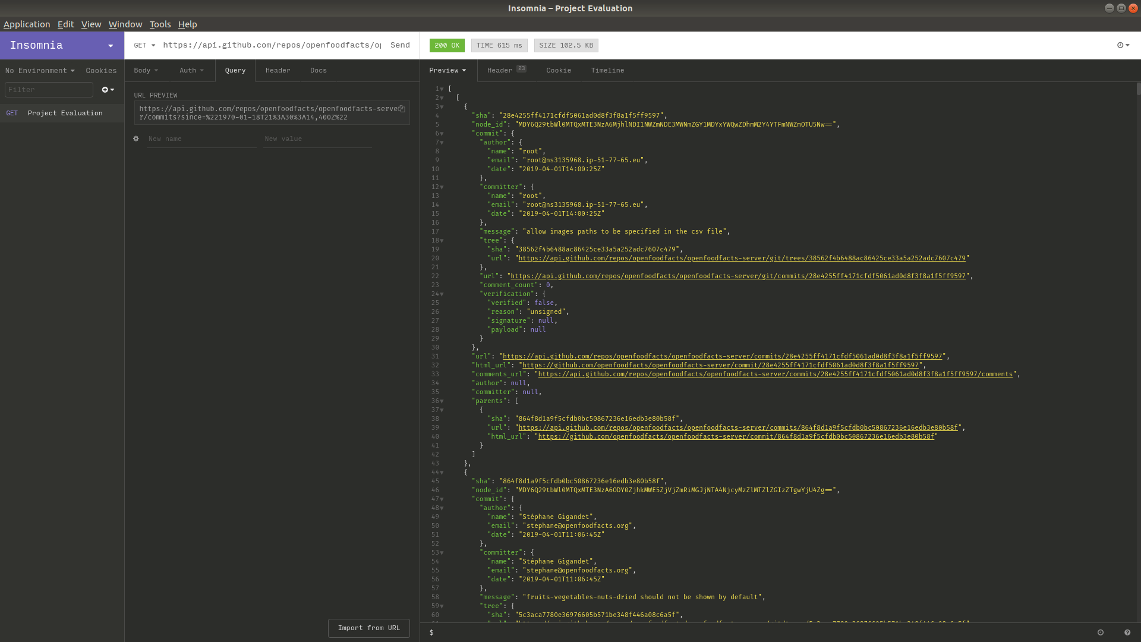The image size is (1141, 642).
Task: Open the Edit menu
Action: point(65,24)
